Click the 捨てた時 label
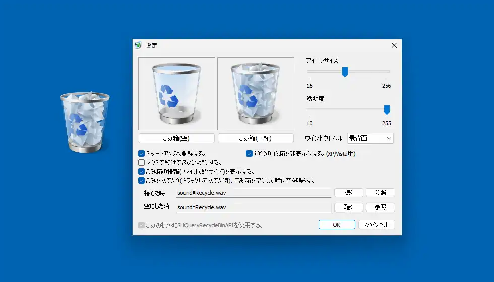This screenshot has width=494, height=282. (154, 193)
